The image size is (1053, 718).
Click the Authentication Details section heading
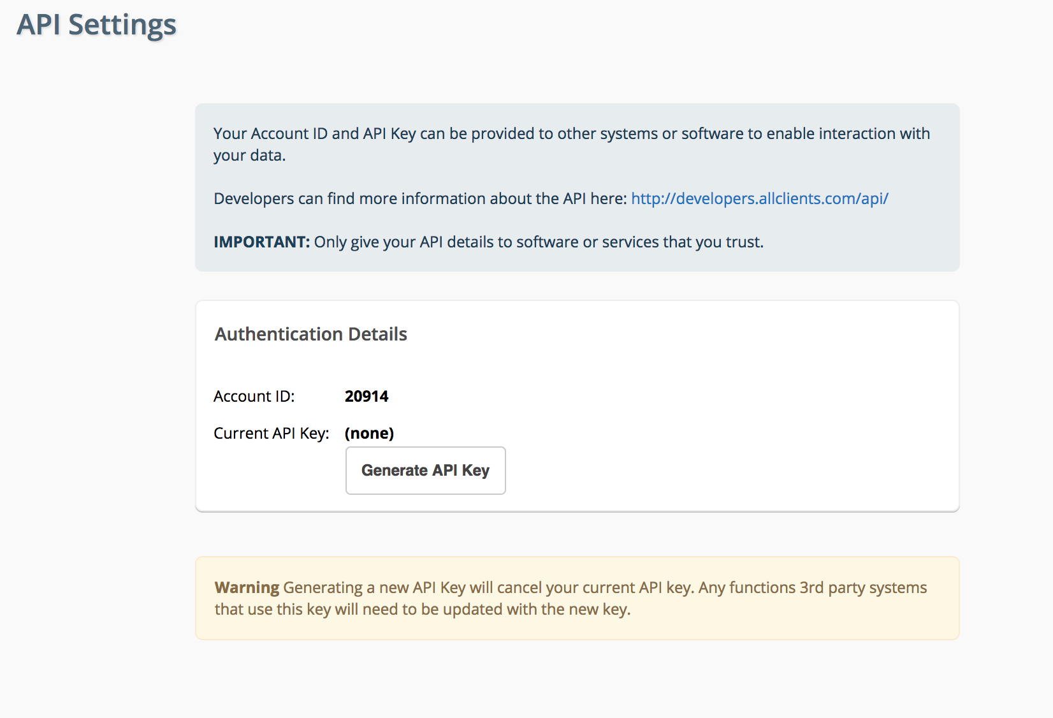(310, 334)
